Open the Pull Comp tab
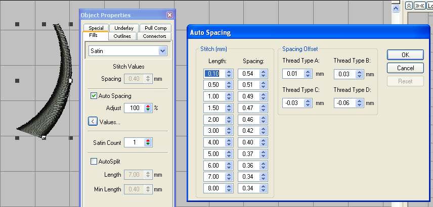Viewport: 433px width, 207px height. (155, 28)
